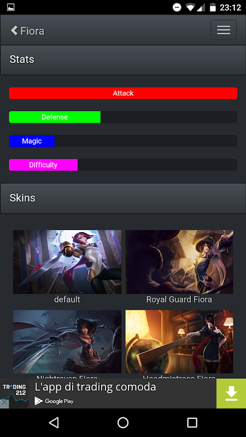Collapse the Skins section header
Viewport: 246px width, 437px height.
pos(123,198)
